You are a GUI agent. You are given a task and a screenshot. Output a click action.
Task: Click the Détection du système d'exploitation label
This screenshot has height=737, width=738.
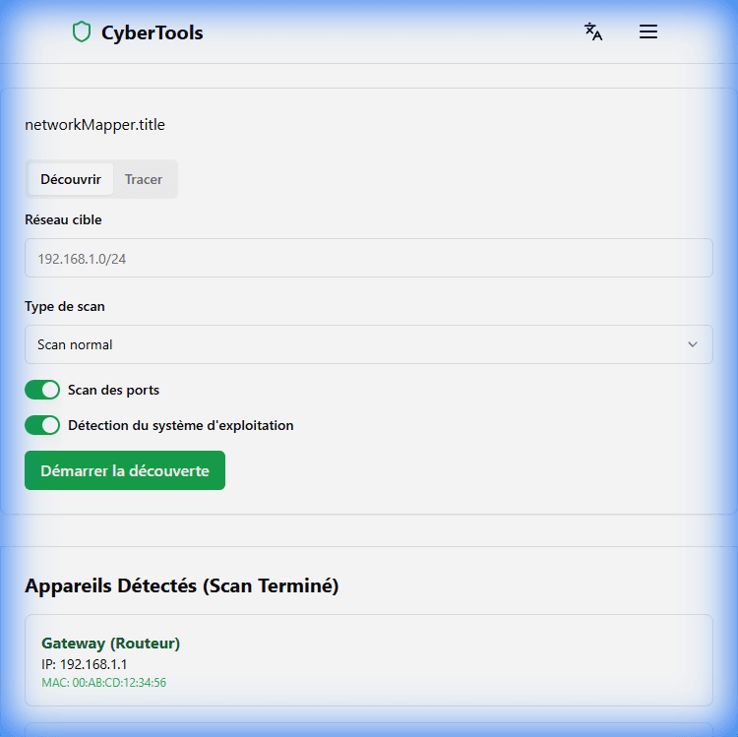(180, 425)
